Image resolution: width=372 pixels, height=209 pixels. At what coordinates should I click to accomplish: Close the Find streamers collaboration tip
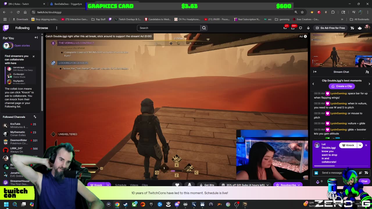pyautogui.click(x=33, y=56)
